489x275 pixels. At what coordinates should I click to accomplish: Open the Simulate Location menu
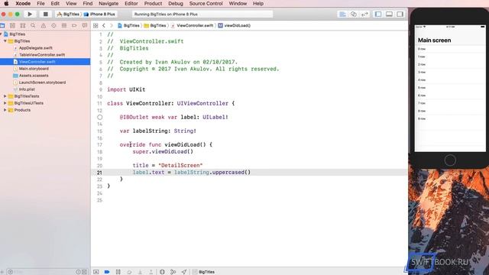pyautogui.click(x=184, y=272)
